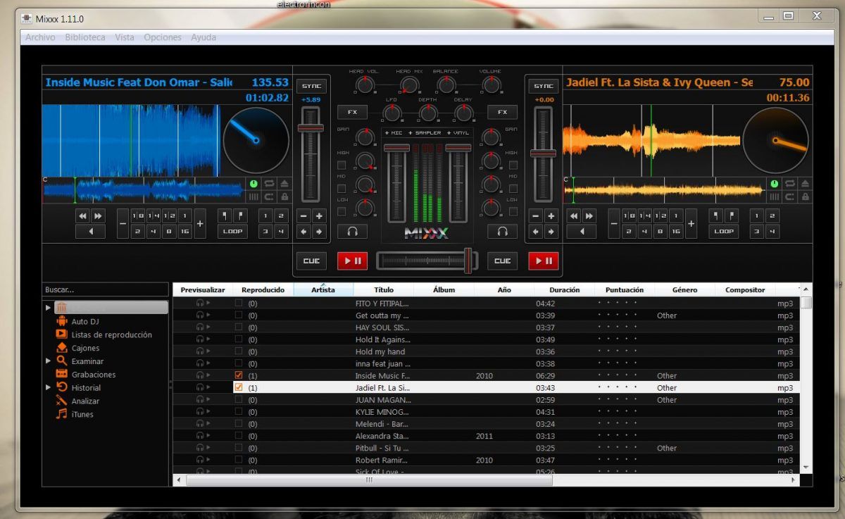Toggle repeat icon on the left deck
This screenshot has height=519, width=845.
tap(269, 184)
